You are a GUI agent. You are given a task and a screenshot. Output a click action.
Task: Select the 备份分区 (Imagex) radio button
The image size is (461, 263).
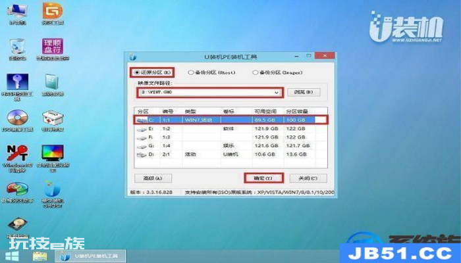coord(255,72)
